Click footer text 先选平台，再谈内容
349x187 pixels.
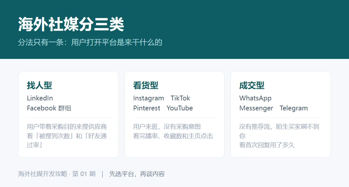click(x=137, y=174)
